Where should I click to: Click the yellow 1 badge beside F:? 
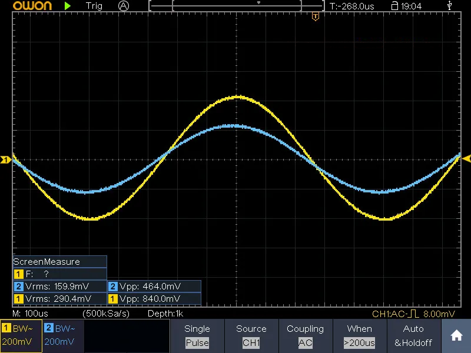click(x=19, y=274)
